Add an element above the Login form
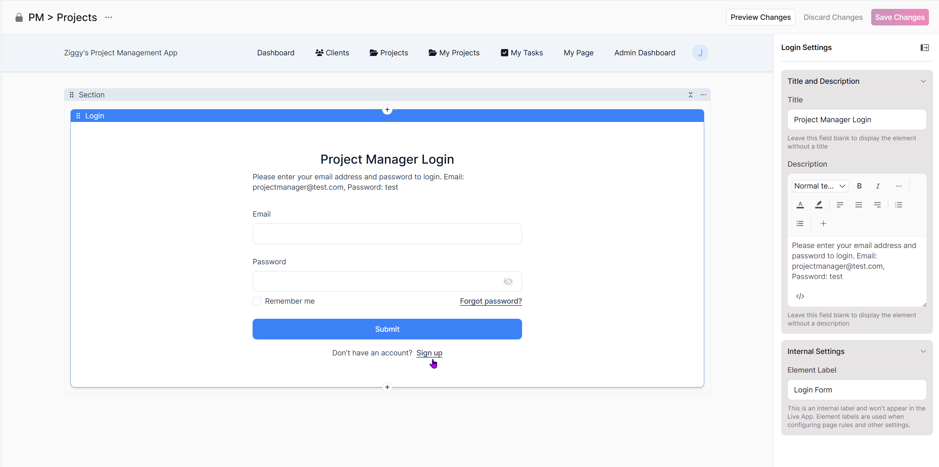The width and height of the screenshot is (939, 467). click(387, 109)
